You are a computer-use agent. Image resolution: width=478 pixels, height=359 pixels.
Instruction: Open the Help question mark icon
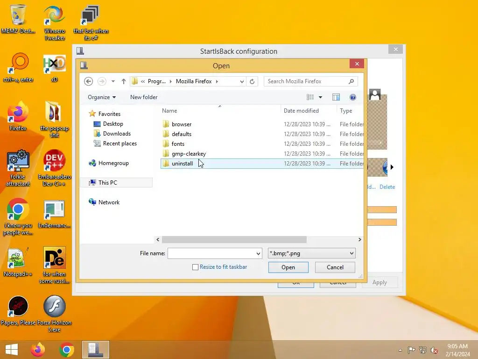(353, 97)
